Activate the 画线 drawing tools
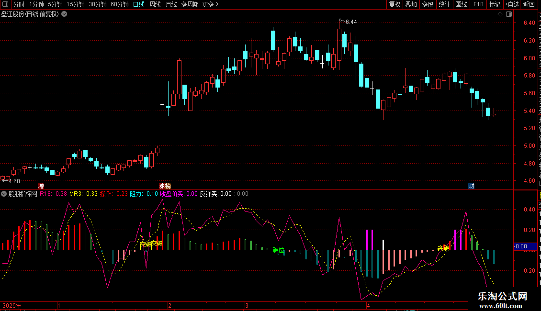Image resolution: width=541 pixels, height=311 pixels. (x=461, y=4)
